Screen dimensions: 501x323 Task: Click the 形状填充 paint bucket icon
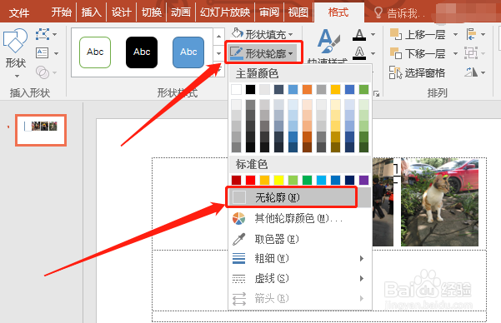238,33
